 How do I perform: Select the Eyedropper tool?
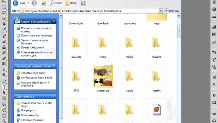tap(4, 29)
